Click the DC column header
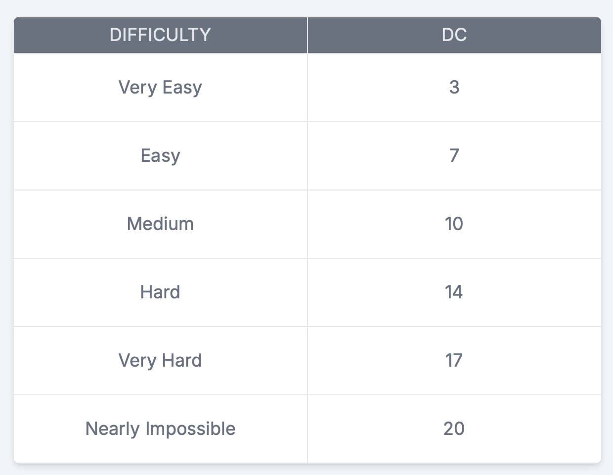 [x=454, y=35]
